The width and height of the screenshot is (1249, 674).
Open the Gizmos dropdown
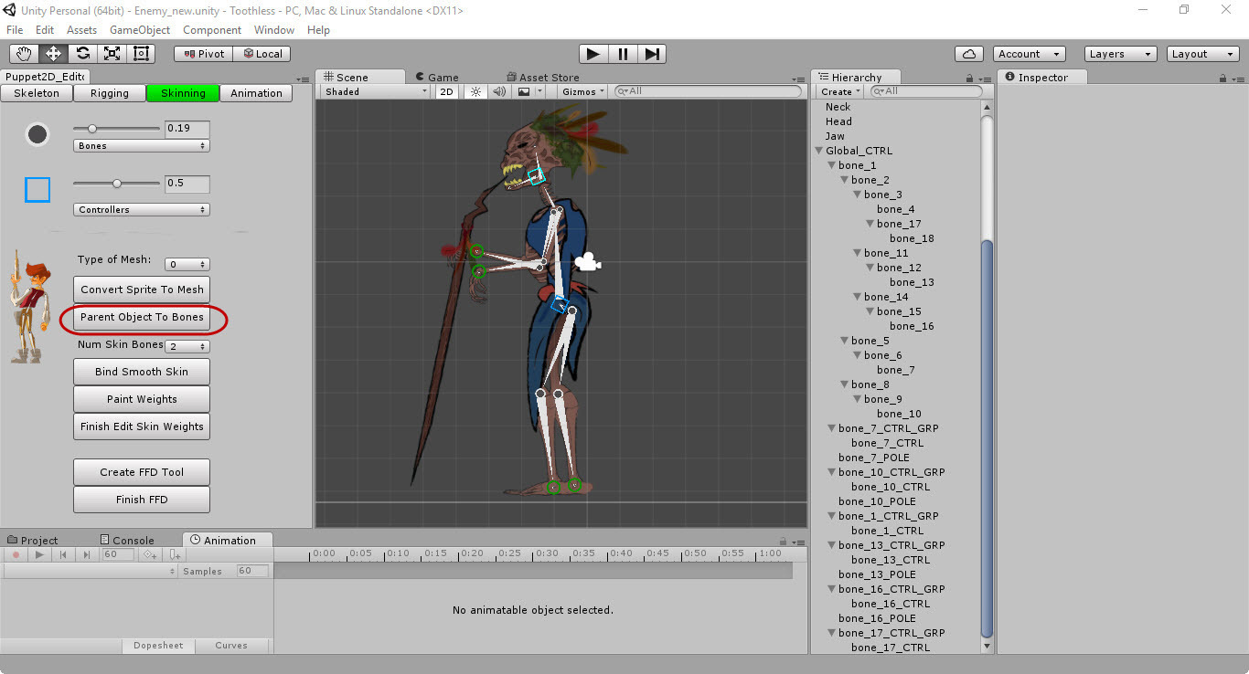(x=583, y=91)
